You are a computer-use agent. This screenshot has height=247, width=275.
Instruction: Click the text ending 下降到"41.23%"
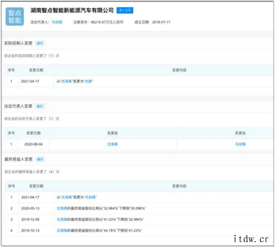(99, 231)
